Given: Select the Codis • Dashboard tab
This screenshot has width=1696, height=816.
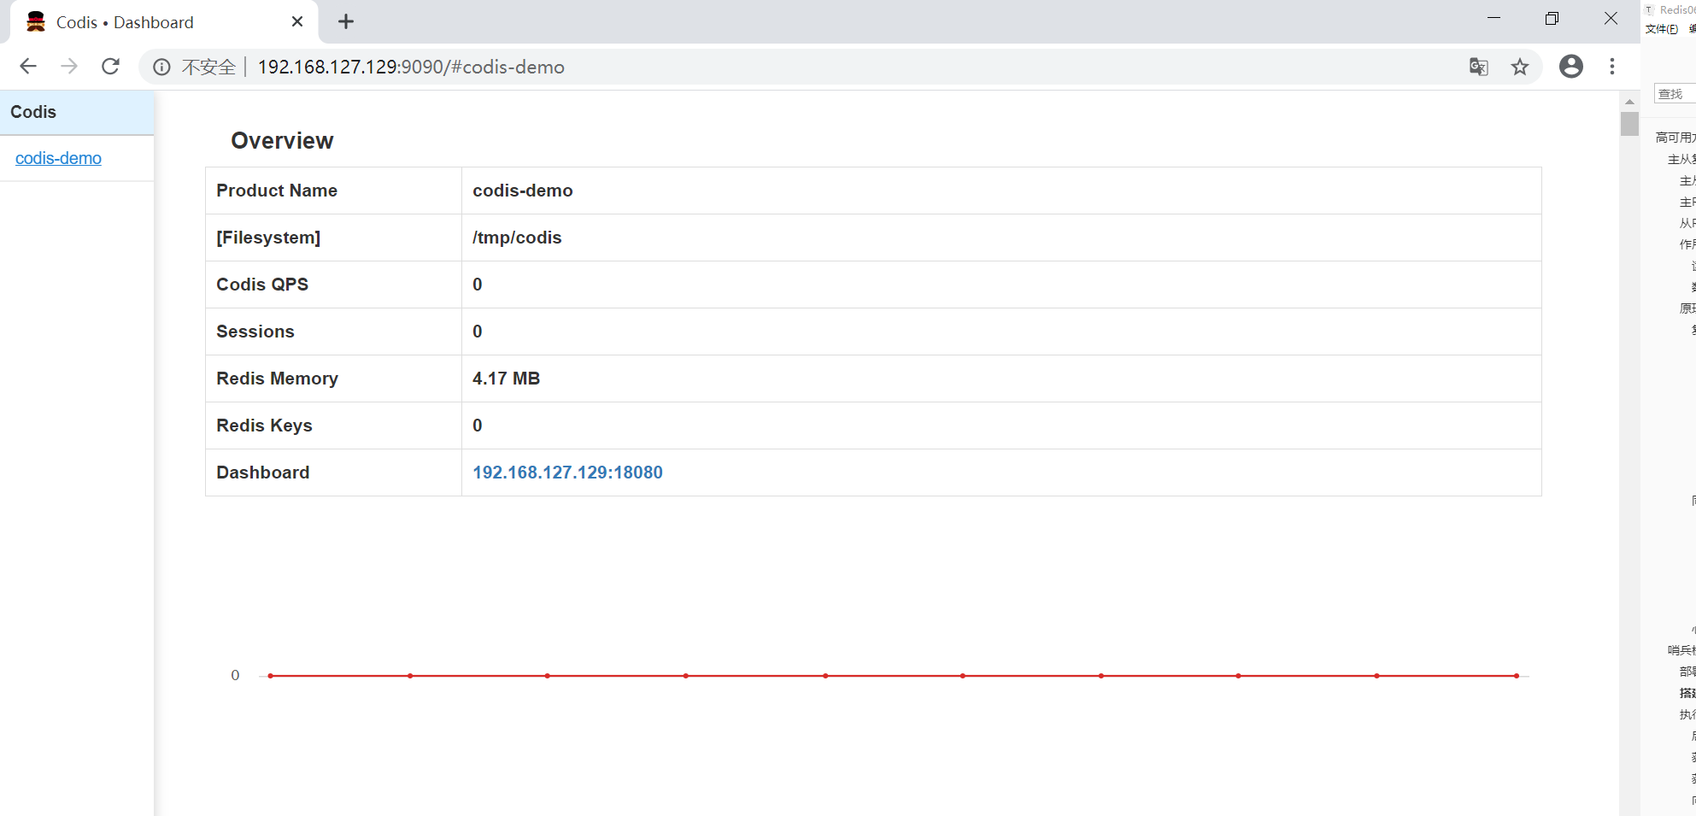Looking at the screenshot, I should point(164,22).
